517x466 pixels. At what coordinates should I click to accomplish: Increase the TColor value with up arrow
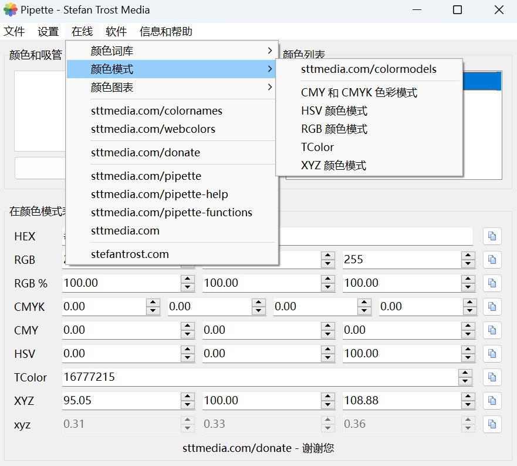coord(465,373)
